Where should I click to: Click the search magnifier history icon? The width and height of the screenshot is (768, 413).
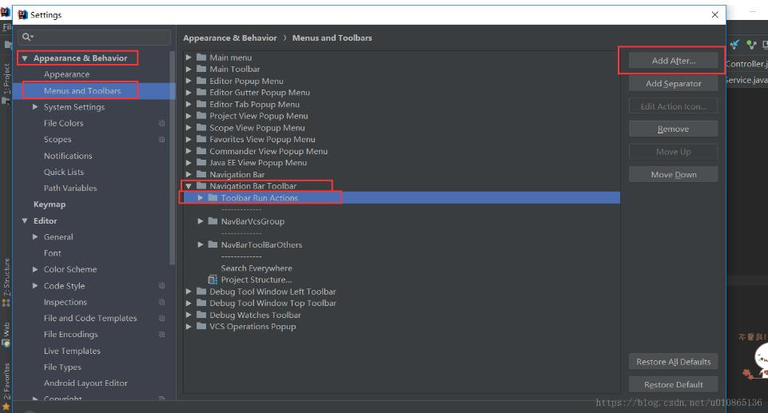click(x=28, y=37)
